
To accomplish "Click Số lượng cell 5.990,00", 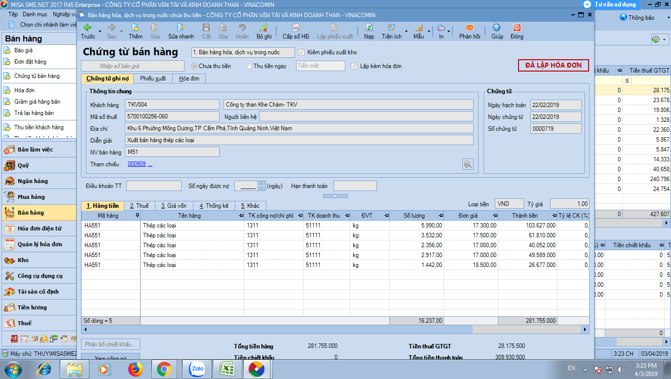I will [417, 226].
